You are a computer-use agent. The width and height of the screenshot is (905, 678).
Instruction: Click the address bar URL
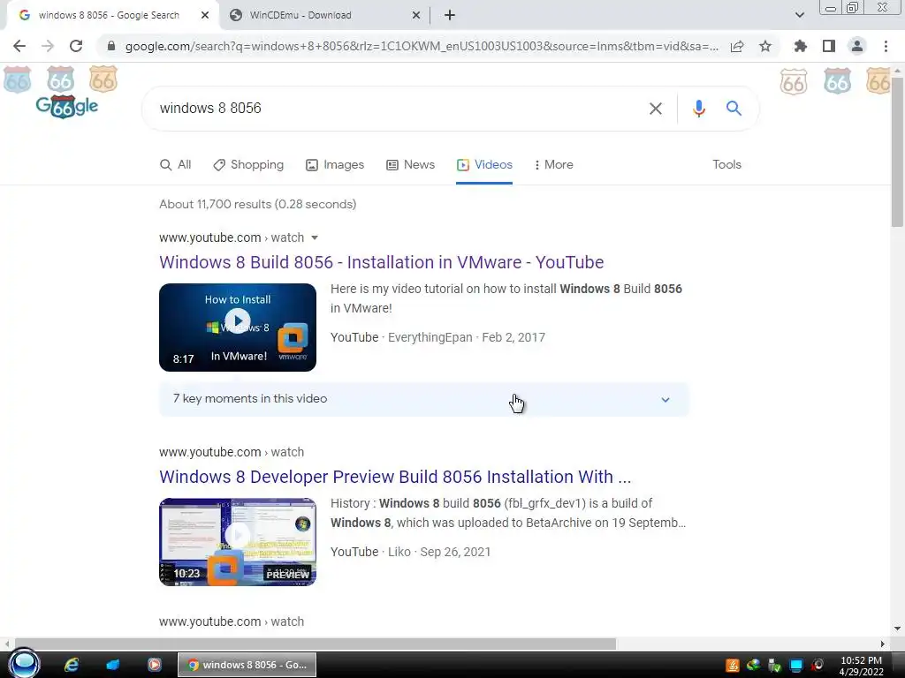tap(422, 46)
